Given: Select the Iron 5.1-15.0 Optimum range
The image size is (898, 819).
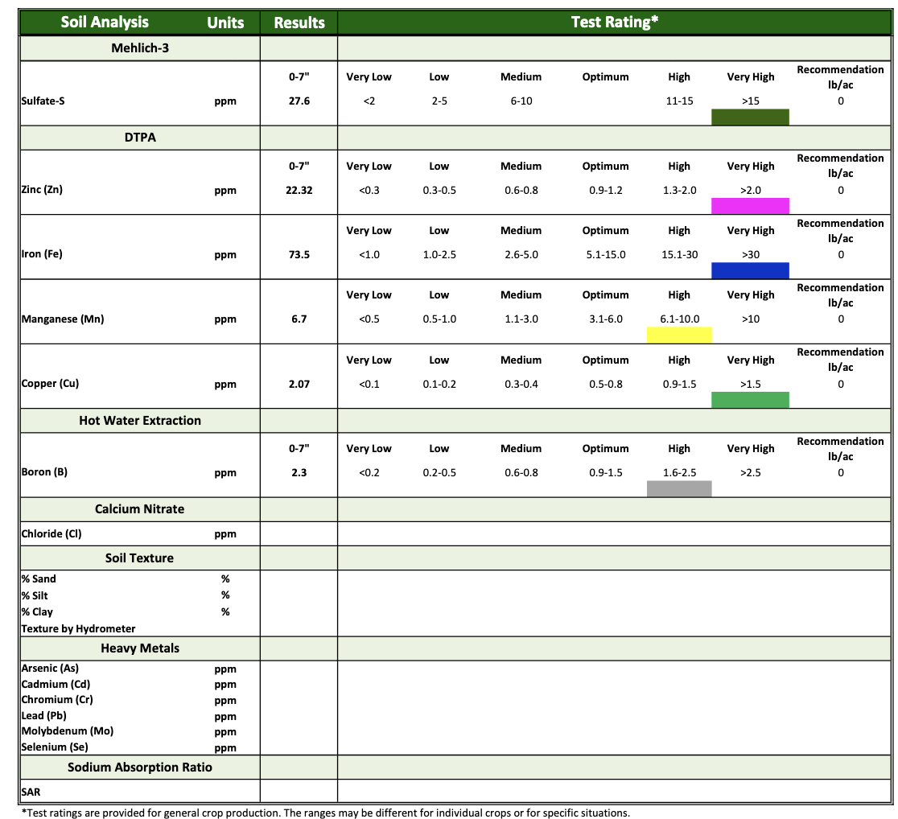Looking at the screenshot, I should click(x=605, y=255).
